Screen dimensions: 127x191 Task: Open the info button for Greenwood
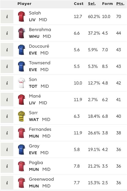pos(7,183)
